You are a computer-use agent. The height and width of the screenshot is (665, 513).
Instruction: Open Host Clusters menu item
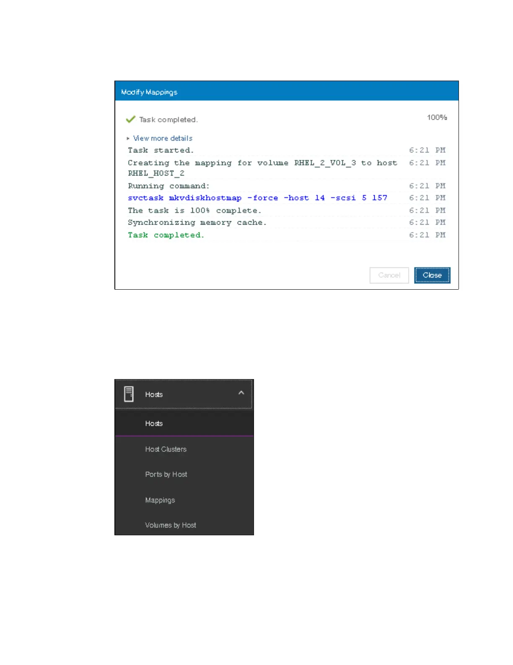pos(184,449)
